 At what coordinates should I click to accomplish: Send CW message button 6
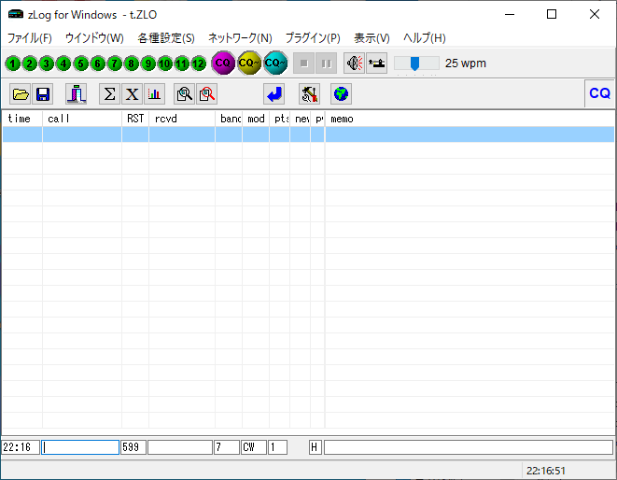98,64
